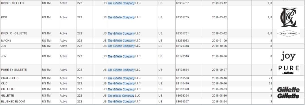Click lowercase 'The gillette Company LLC' owner
Image resolution: width=305 pixels, height=105 pixels.
[x=124, y=96]
